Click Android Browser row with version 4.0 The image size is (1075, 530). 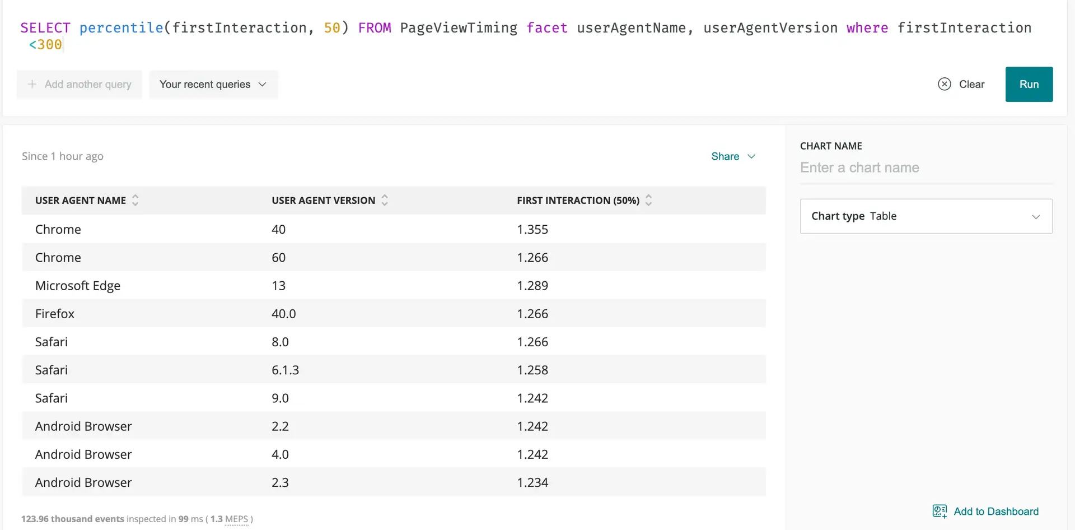coord(394,454)
